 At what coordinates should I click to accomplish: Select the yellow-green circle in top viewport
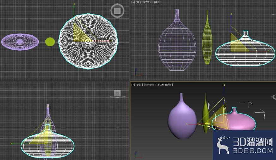50,42
